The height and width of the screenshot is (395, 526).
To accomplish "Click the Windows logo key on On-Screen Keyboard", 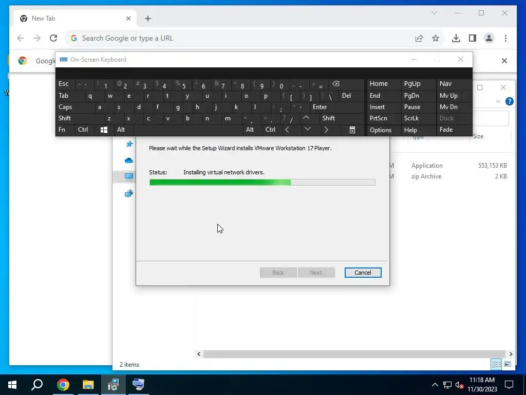I will (x=104, y=130).
